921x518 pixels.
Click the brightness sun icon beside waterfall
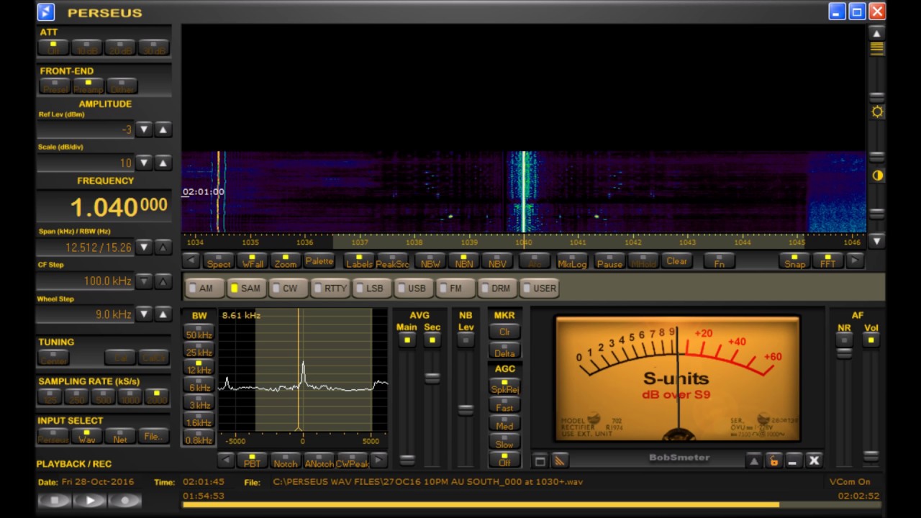click(877, 112)
